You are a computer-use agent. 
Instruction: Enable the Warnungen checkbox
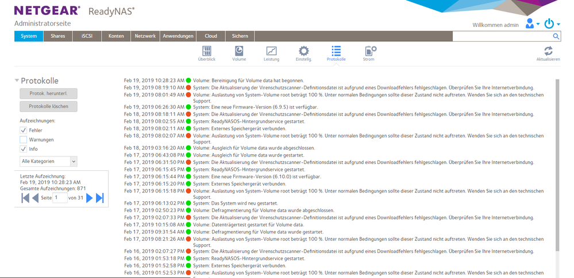point(24,140)
